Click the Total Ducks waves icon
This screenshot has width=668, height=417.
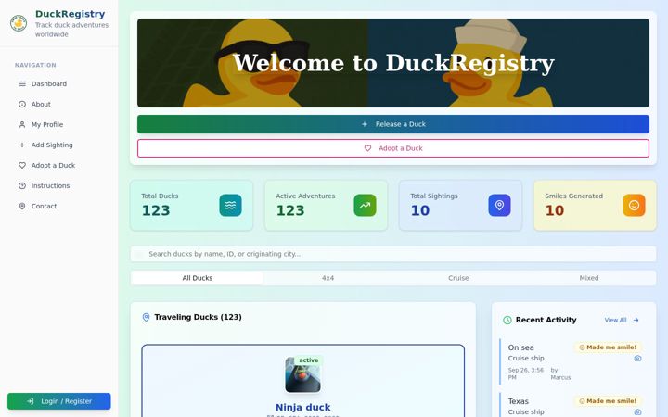230,206
